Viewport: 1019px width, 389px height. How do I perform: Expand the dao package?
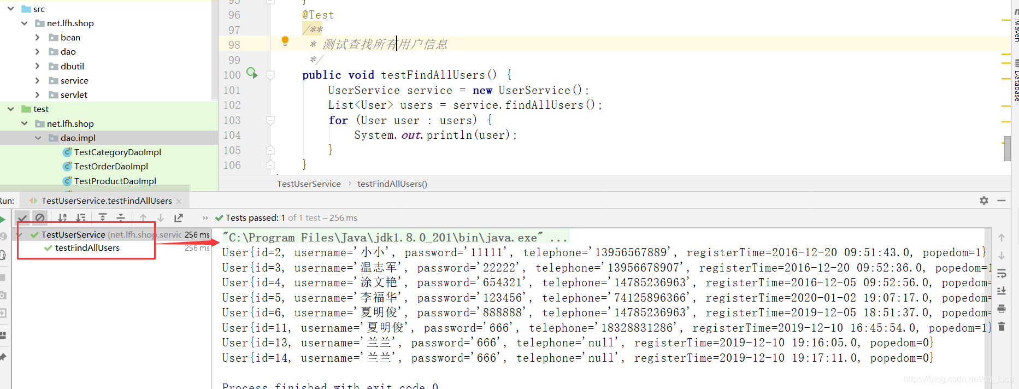38,51
